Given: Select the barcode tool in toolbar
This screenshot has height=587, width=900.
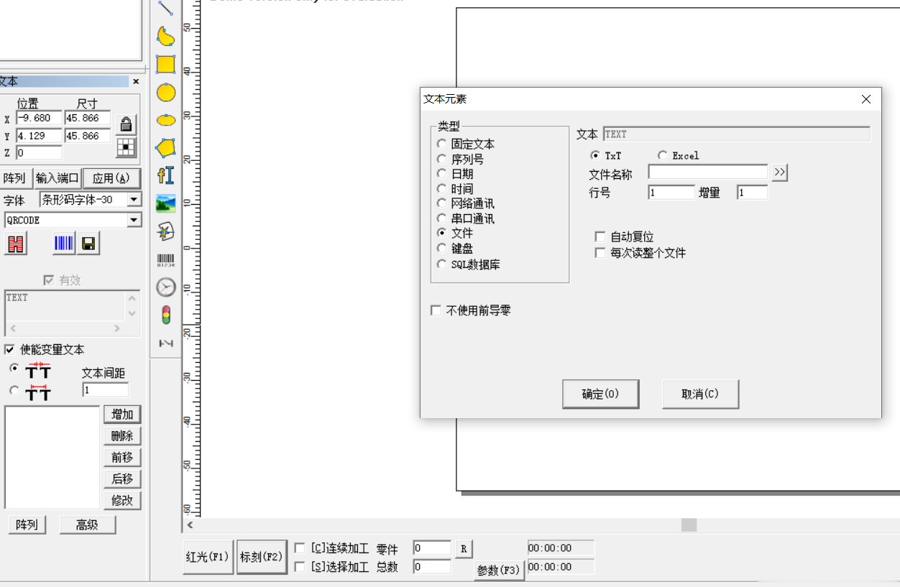Looking at the screenshot, I should pyautogui.click(x=166, y=259).
